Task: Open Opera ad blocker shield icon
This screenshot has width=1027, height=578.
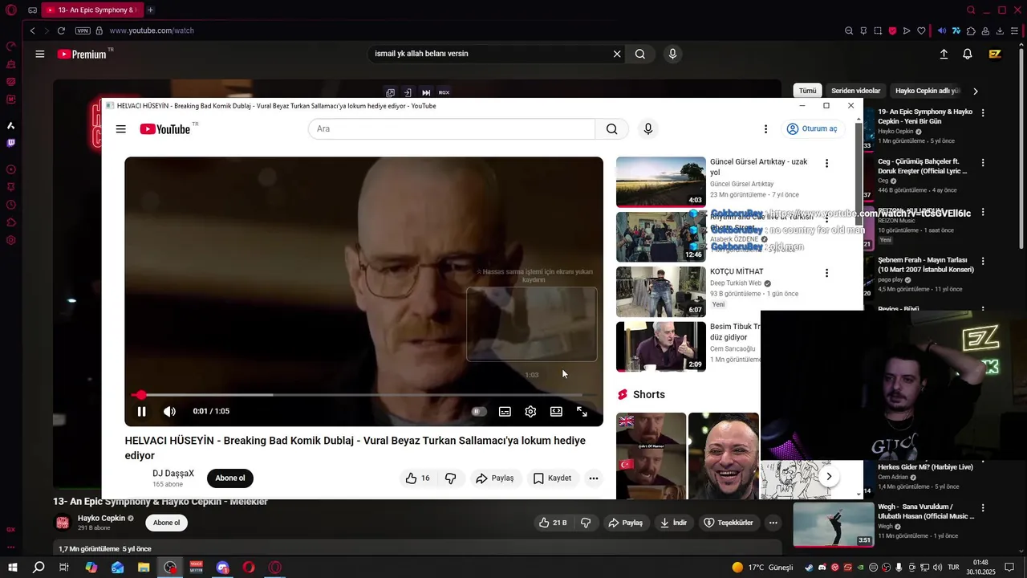Action: pos(892,31)
